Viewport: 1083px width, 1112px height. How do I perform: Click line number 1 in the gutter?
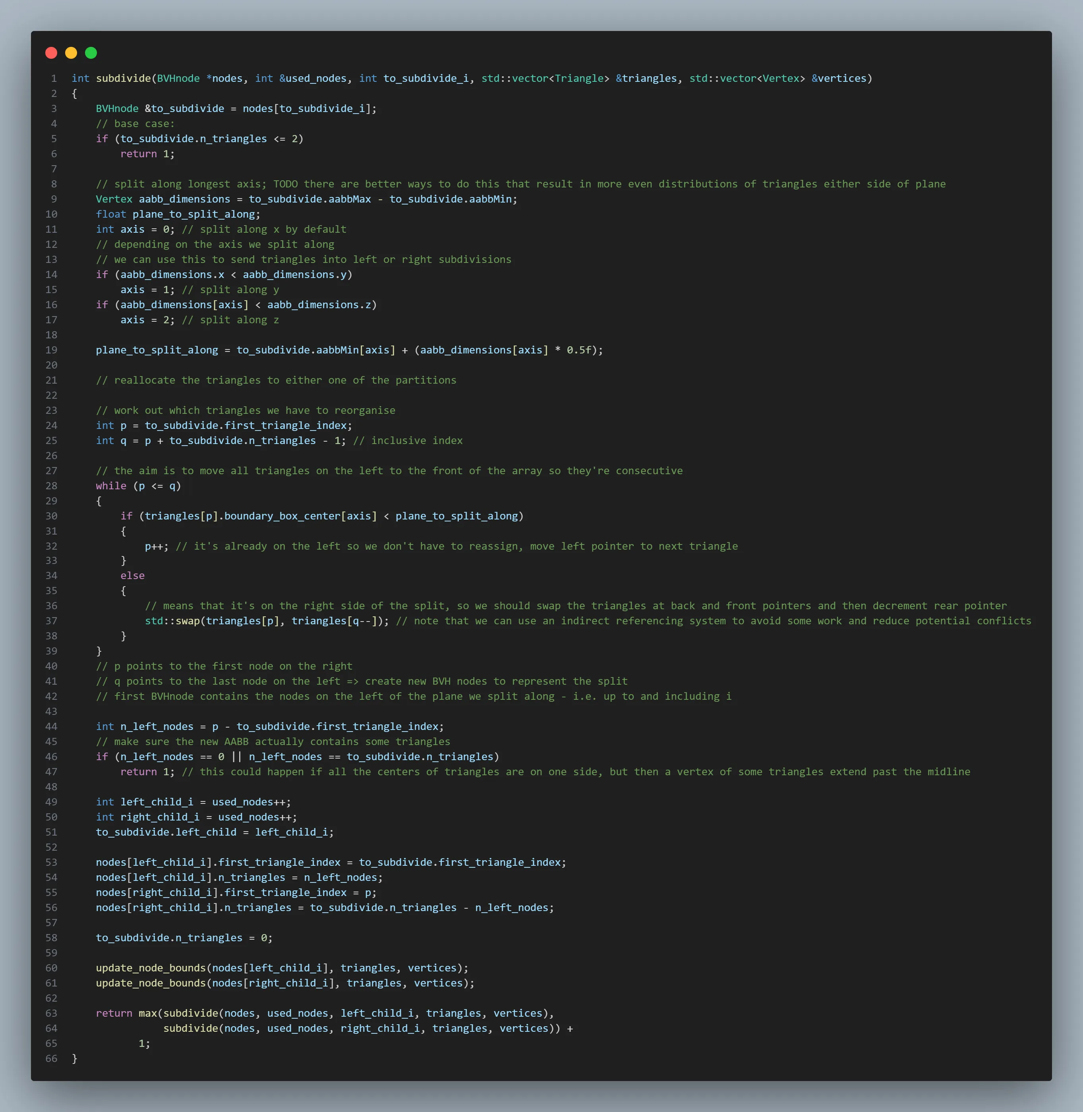point(54,79)
